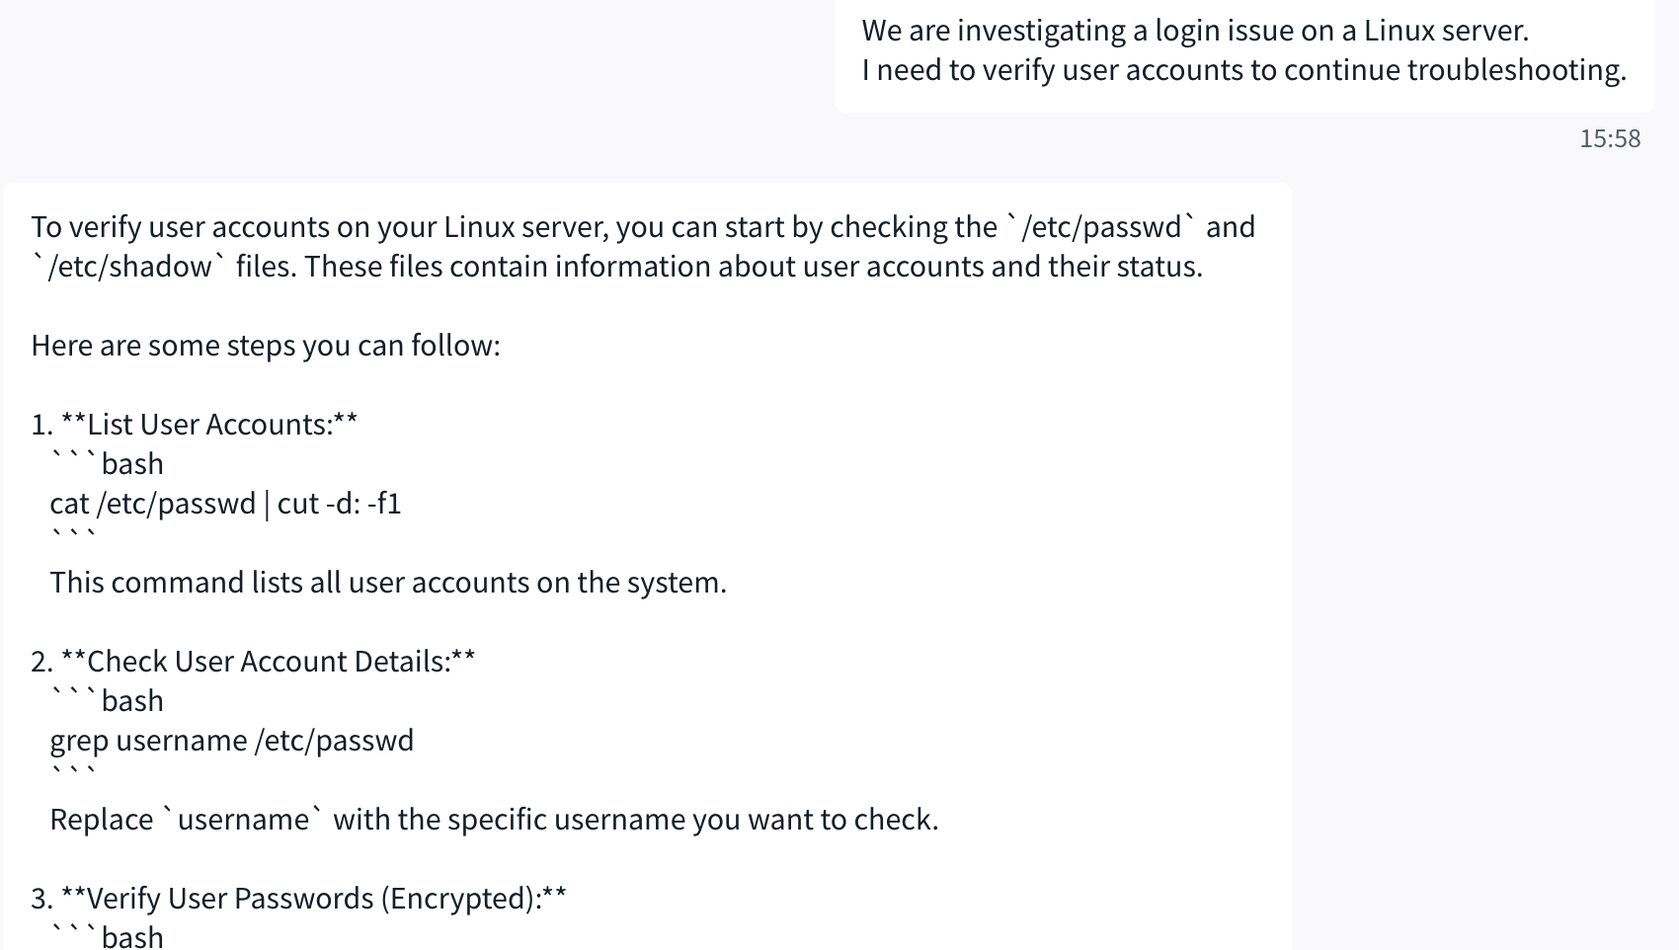Click the user message about login issue

coord(1194,31)
